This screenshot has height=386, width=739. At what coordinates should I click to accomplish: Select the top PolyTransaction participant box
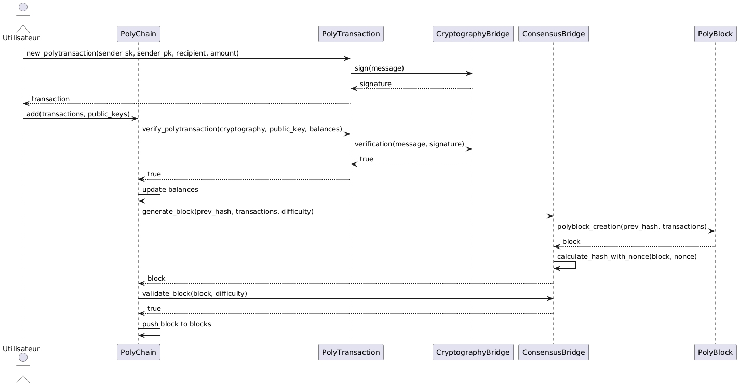click(x=351, y=34)
